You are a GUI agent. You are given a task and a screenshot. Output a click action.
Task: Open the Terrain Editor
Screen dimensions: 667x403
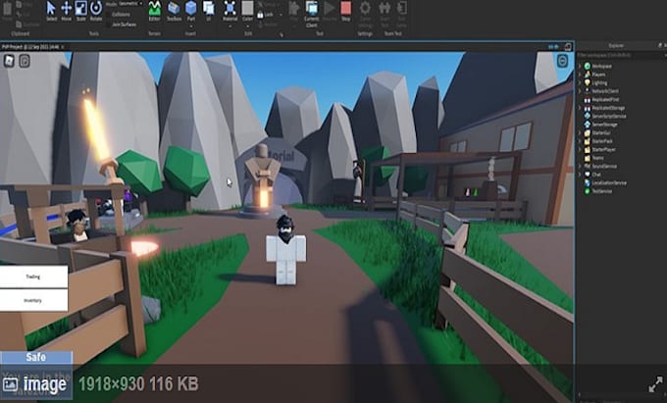[154, 11]
